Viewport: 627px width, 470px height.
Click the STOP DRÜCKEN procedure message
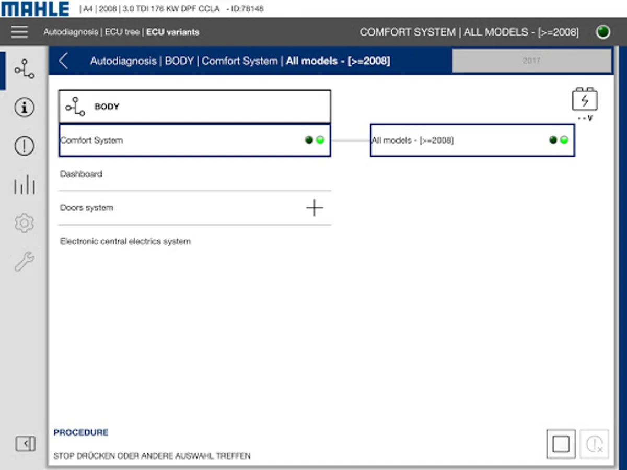(x=152, y=456)
